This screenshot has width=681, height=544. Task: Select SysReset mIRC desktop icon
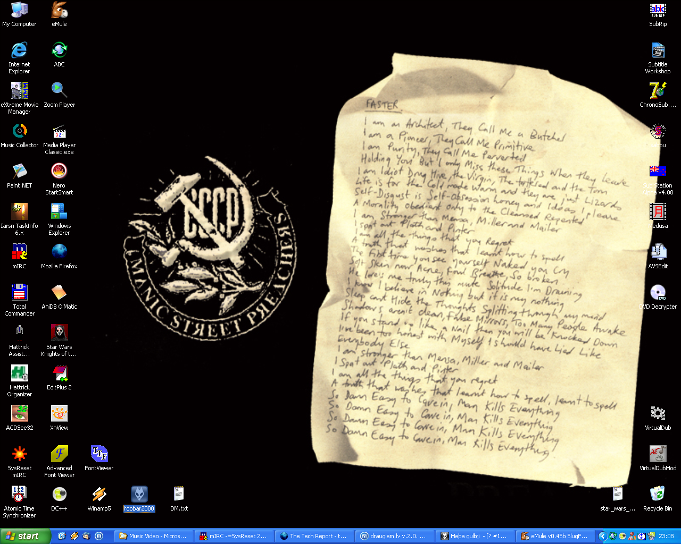click(x=19, y=462)
